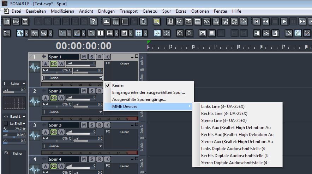This screenshot has height=174, width=312.
Task: Select Links Line (3- UA-25EX) input
Action: [237, 107]
